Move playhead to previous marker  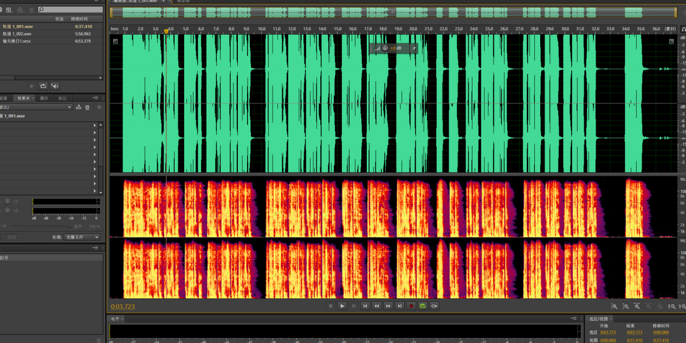click(x=365, y=306)
